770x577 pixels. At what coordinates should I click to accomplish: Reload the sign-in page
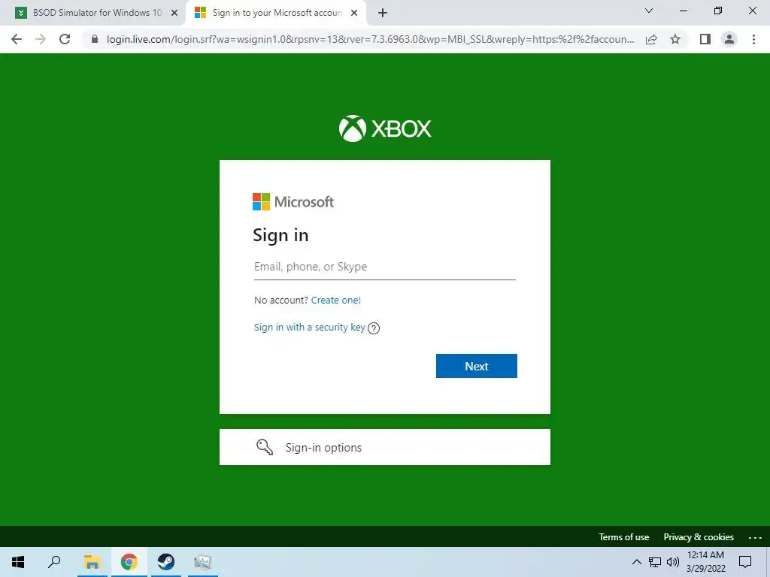[65, 39]
